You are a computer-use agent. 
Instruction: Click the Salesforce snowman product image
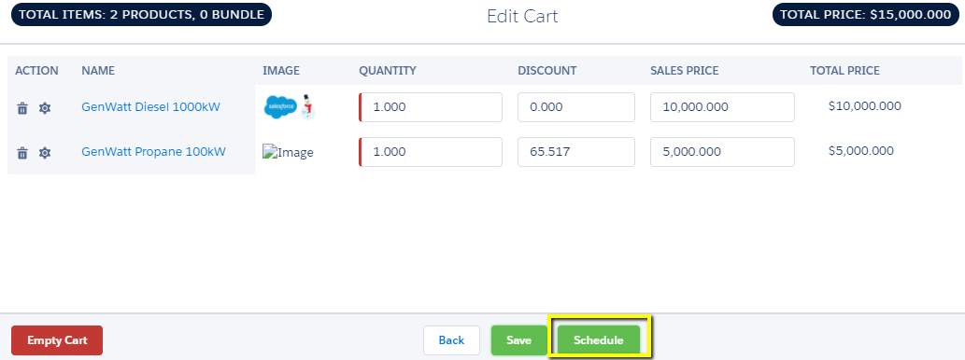tap(290, 107)
